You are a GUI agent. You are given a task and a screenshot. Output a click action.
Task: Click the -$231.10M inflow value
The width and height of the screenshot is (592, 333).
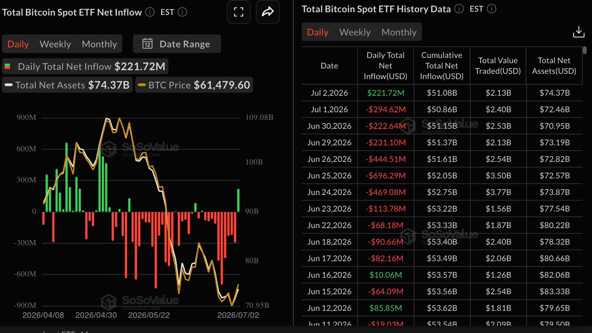tap(385, 143)
